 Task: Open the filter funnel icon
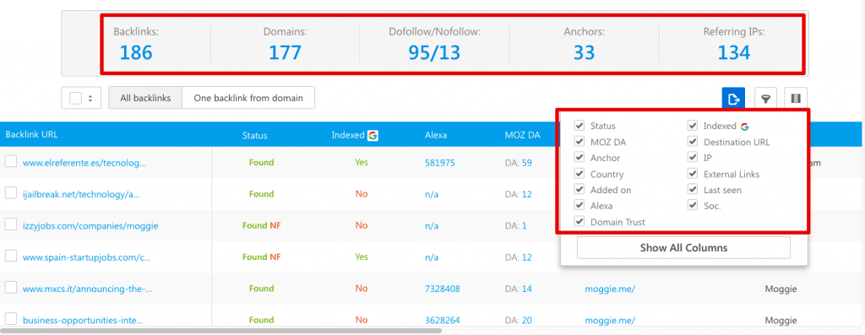click(x=765, y=100)
